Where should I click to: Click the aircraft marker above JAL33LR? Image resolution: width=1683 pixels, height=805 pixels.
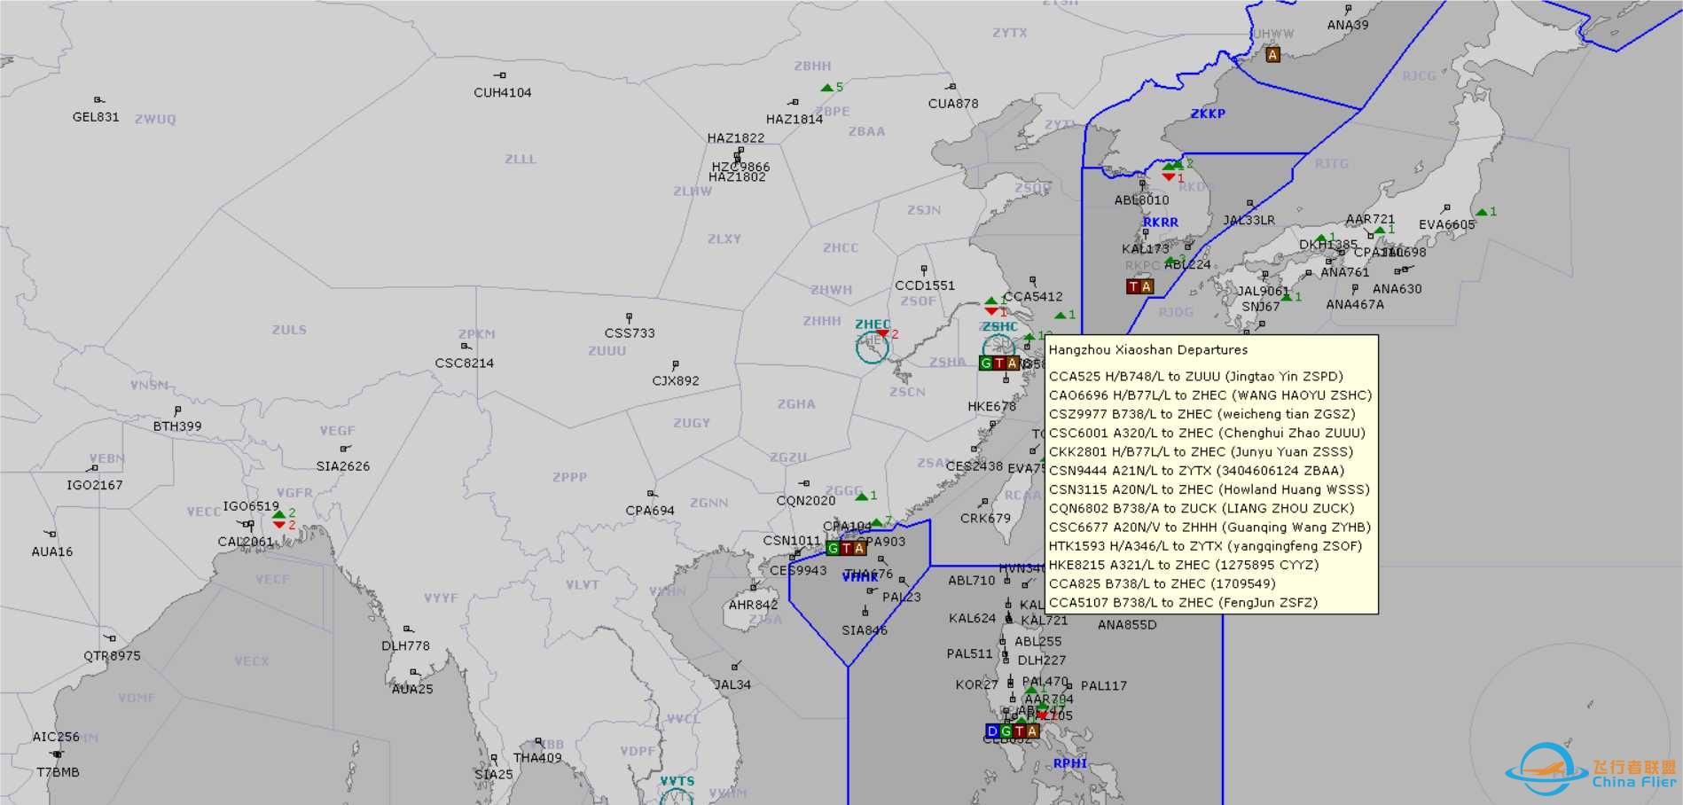(1250, 204)
